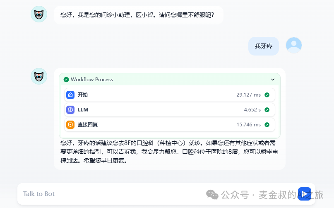The image size is (334, 208).
Task: Expand the 开始 workflow step row
Action: [x=166, y=95]
